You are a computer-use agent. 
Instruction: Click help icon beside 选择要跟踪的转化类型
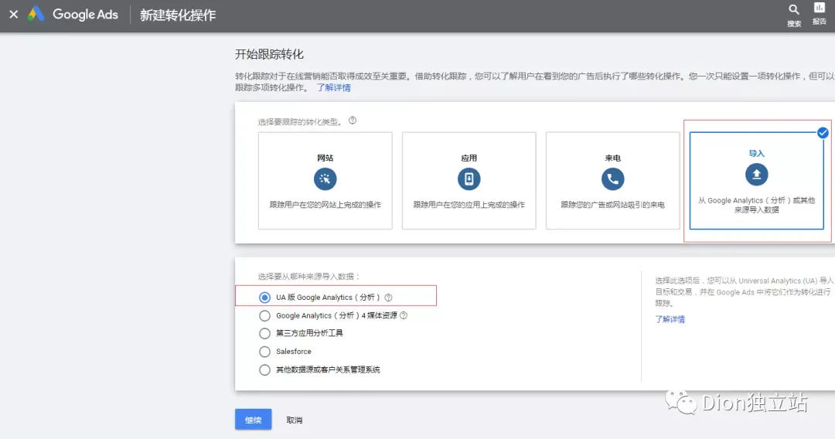(353, 121)
